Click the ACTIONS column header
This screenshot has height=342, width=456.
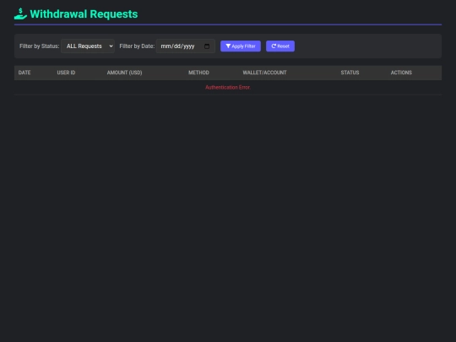(401, 73)
